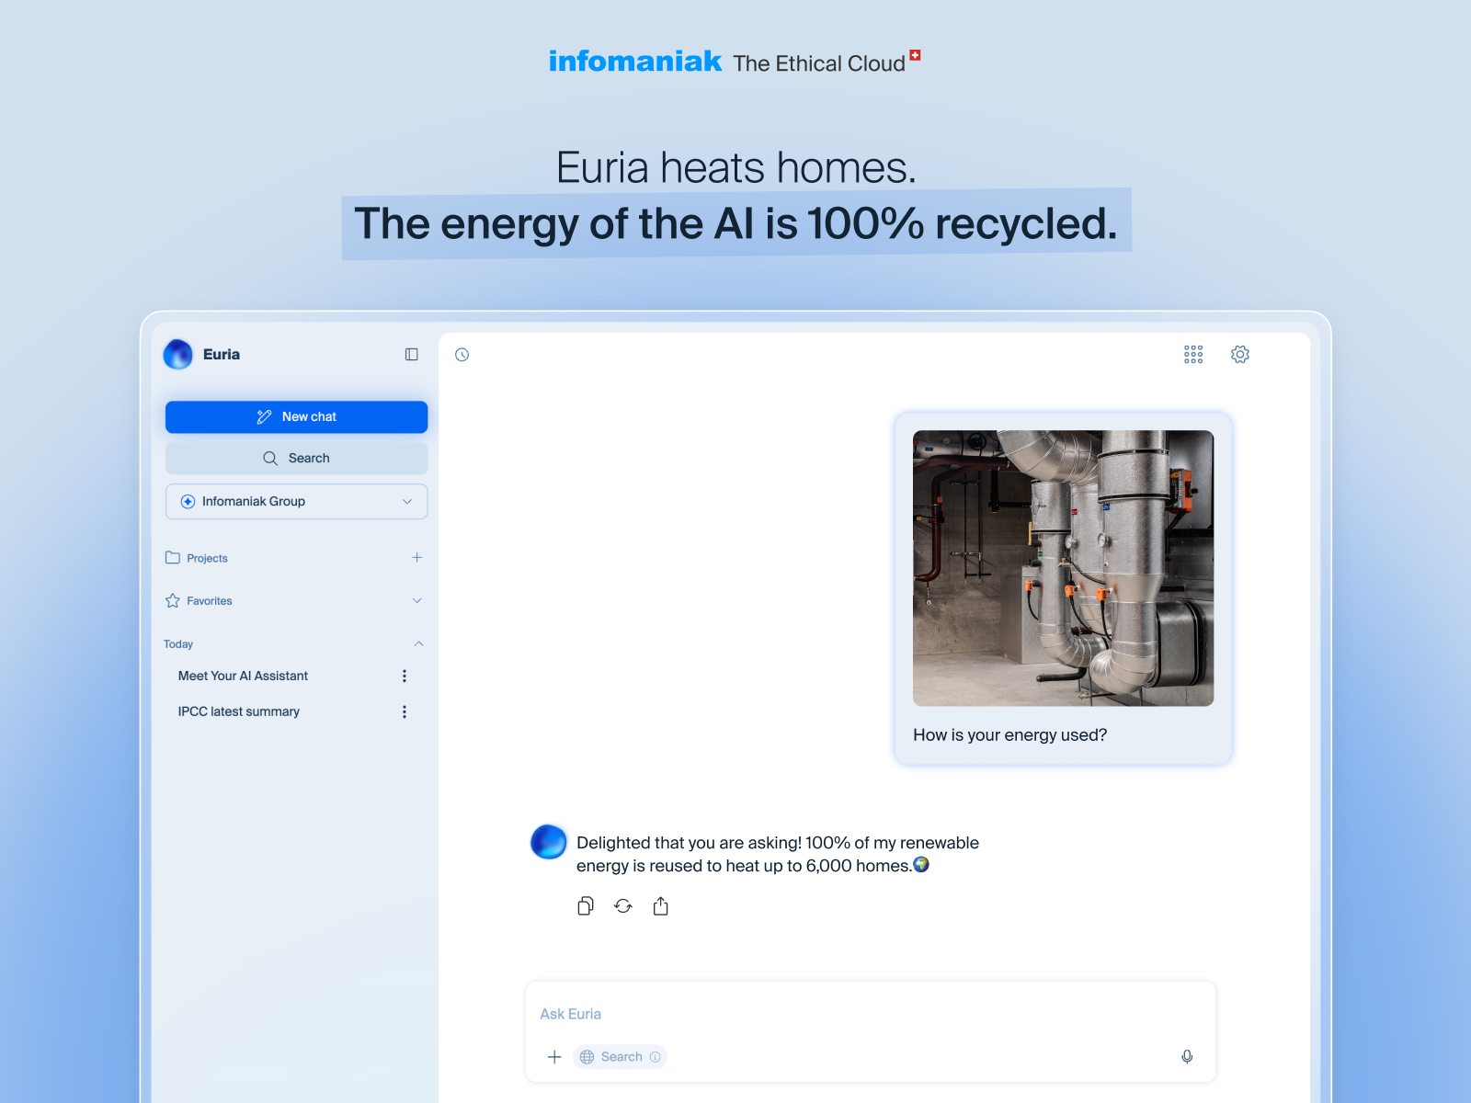Open options for IPCC latest summary

(405, 711)
